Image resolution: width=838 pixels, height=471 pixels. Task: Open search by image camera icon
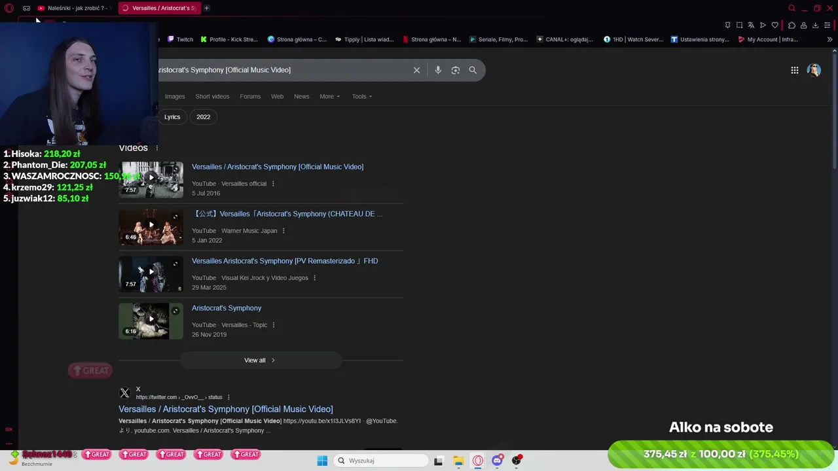(x=456, y=70)
